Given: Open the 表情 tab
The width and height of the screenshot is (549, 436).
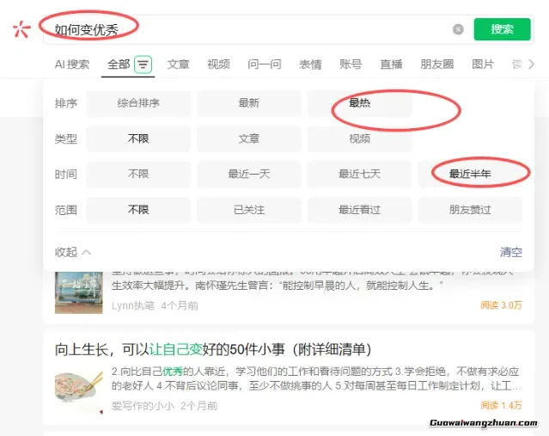Looking at the screenshot, I should 310,64.
